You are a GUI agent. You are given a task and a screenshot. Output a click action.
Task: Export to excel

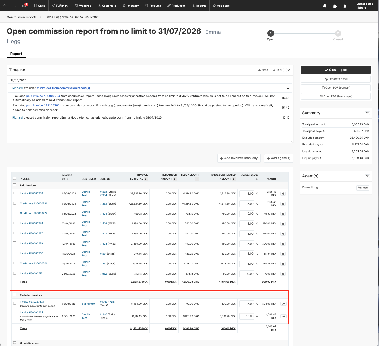tap(336, 79)
